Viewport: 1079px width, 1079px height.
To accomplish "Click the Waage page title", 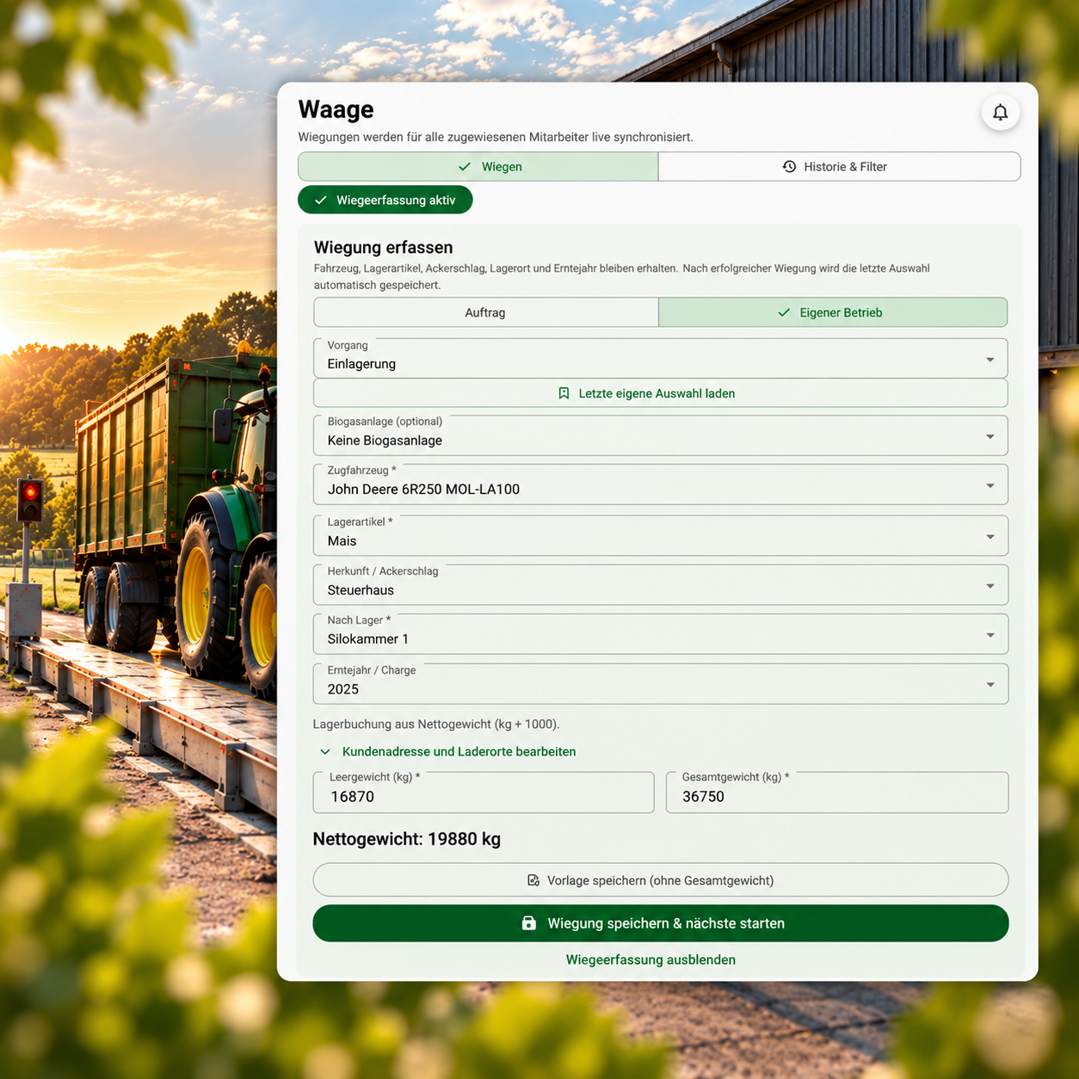I will (336, 109).
